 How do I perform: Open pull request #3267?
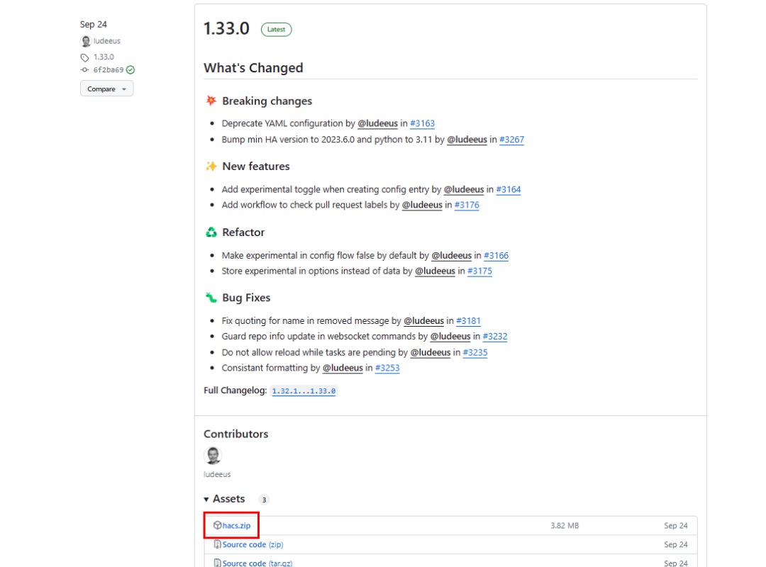[511, 140]
